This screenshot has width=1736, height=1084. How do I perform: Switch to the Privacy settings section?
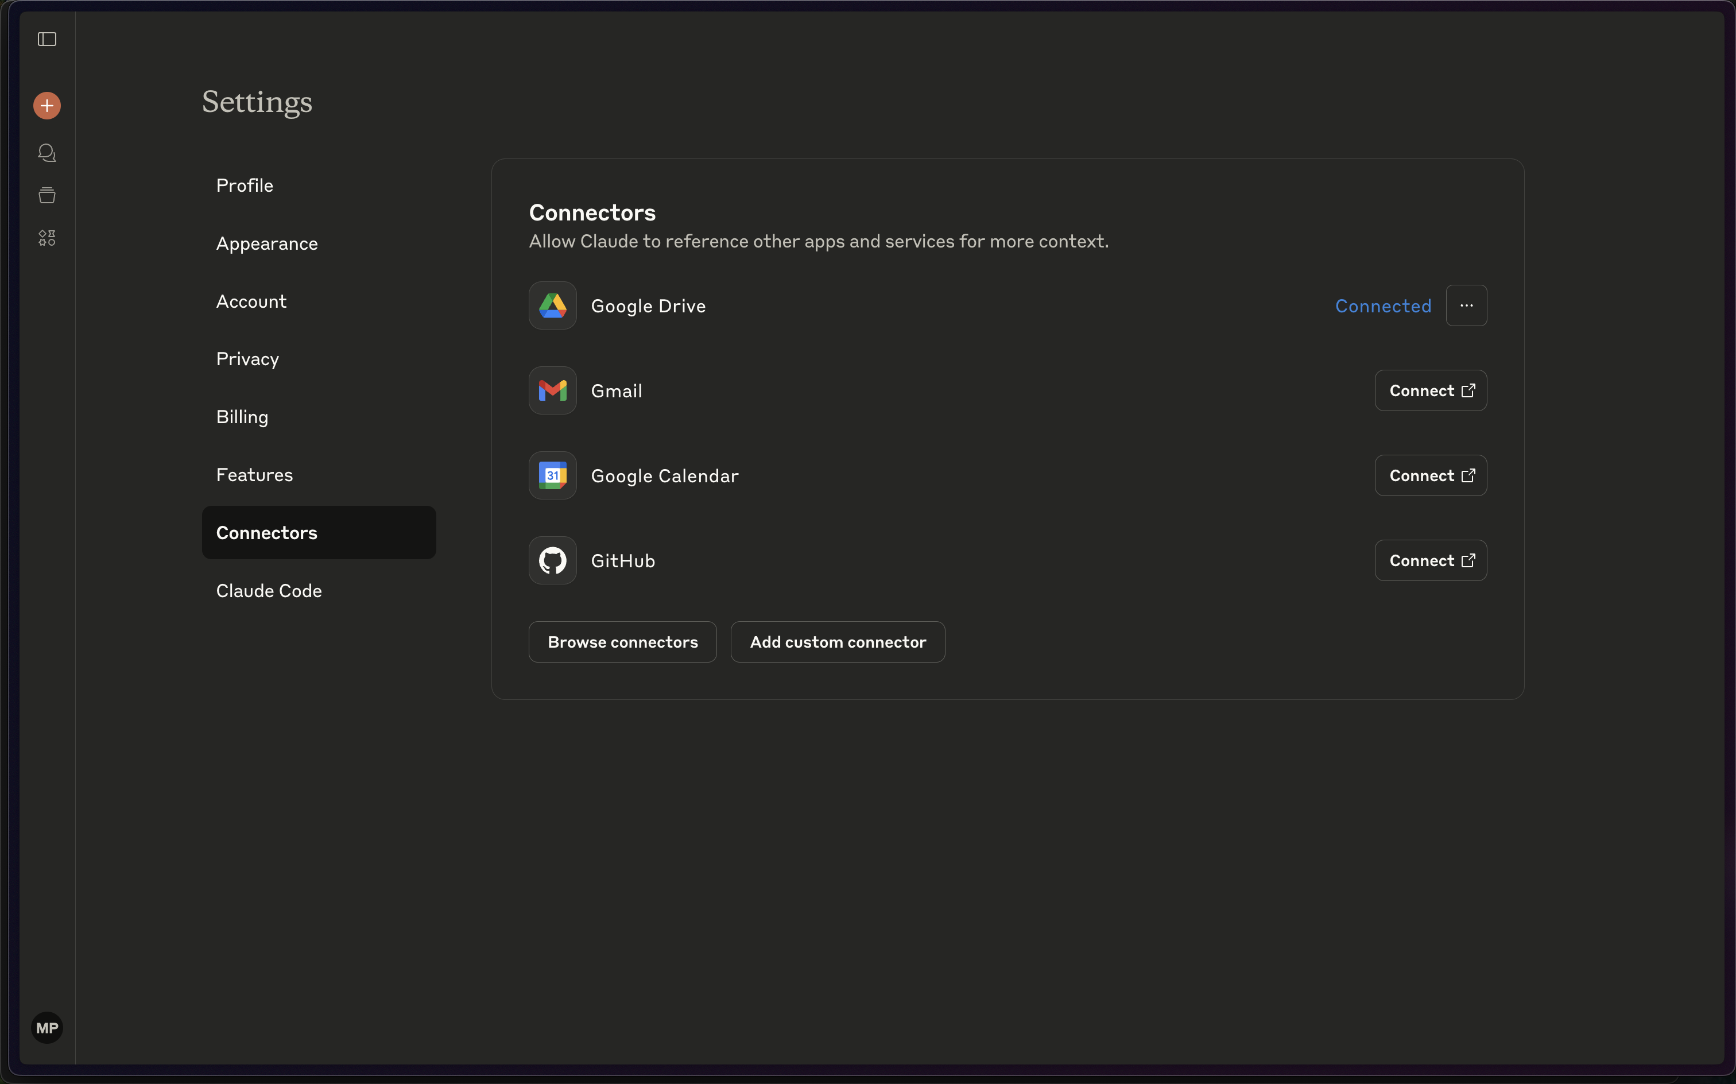[x=319, y=359]
